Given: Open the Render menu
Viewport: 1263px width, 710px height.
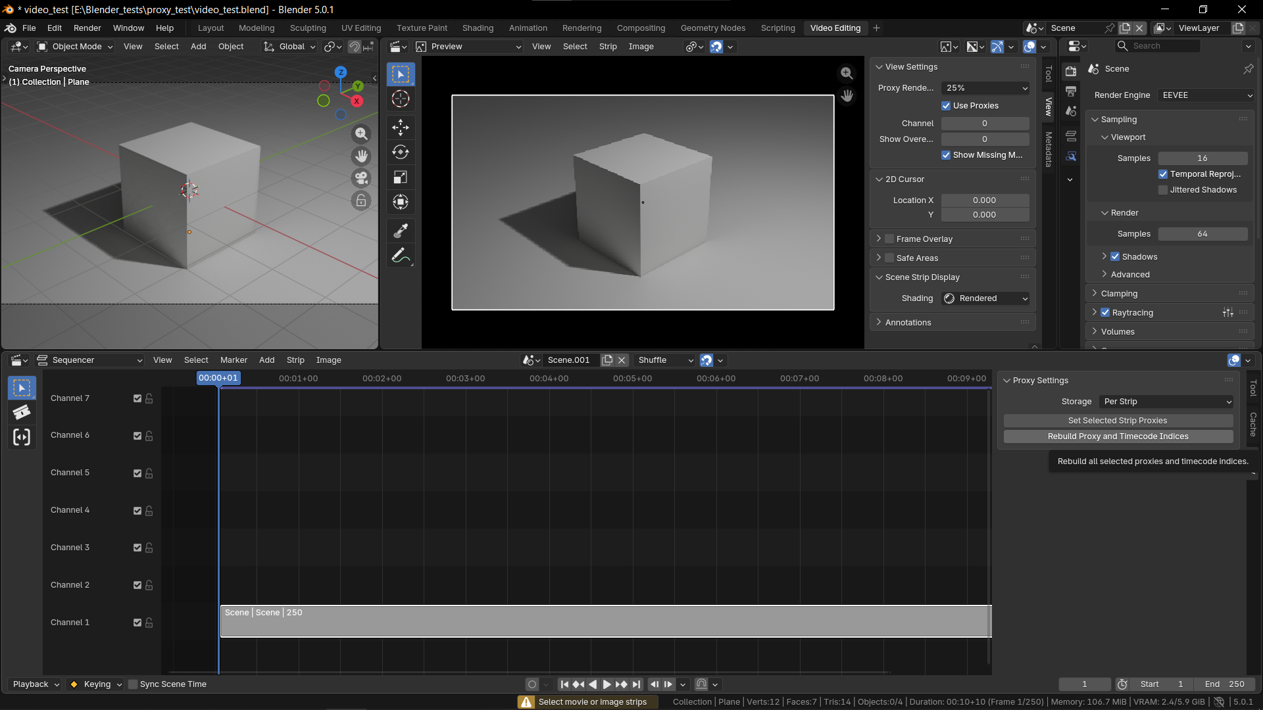Looking at the screenshot, I should pos(87,28).
